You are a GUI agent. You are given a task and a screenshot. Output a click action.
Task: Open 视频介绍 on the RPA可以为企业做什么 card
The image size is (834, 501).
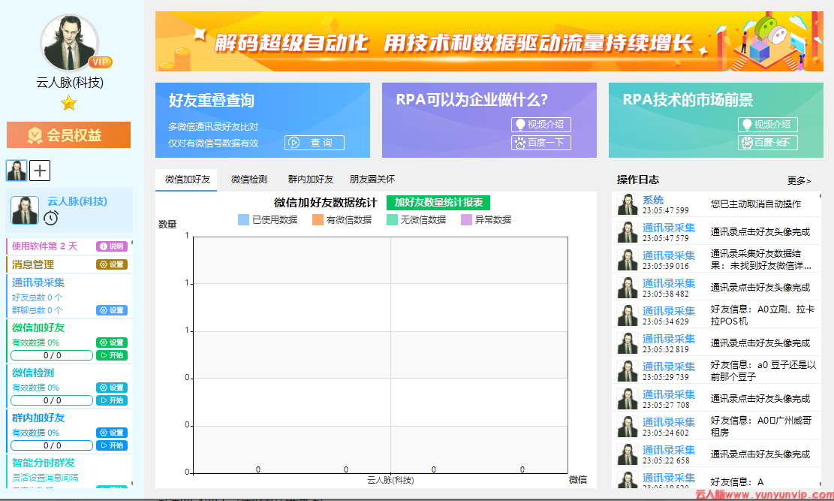coord(541,125)
